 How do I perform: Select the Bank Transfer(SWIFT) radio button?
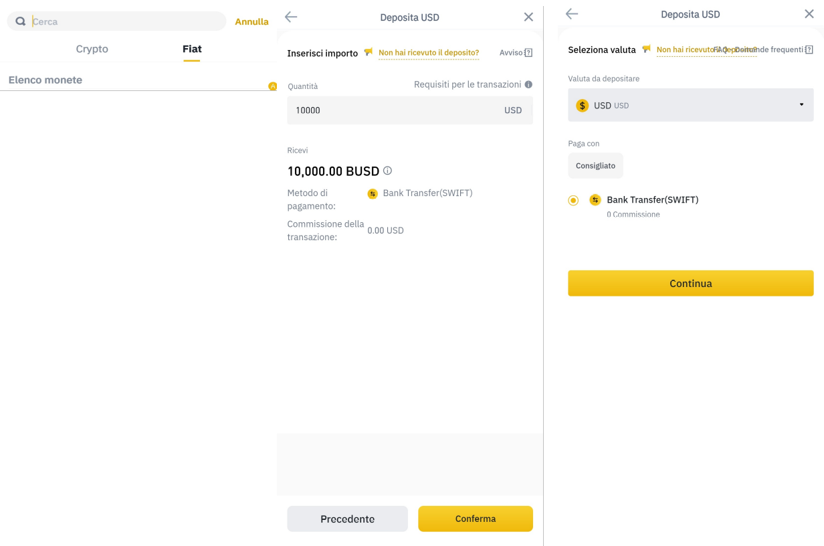(x=573, y=200)
